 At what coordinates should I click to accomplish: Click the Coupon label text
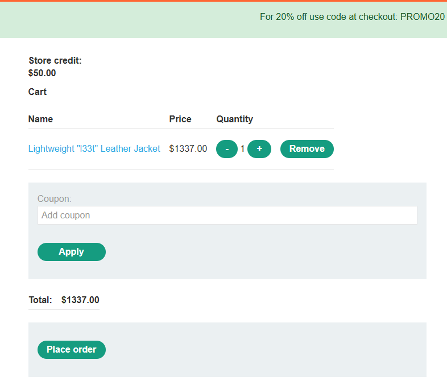pos(55,199)
